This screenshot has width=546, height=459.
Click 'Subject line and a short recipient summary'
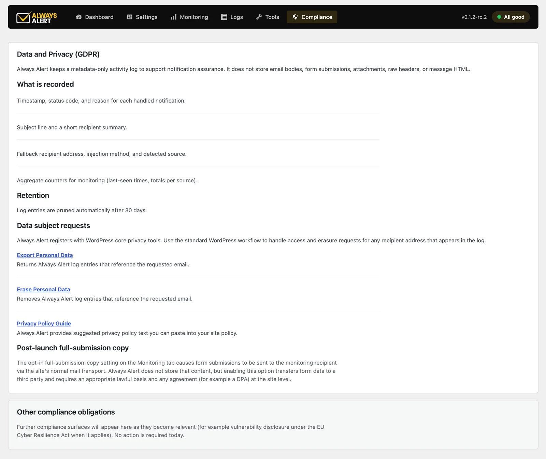[72, 127]
